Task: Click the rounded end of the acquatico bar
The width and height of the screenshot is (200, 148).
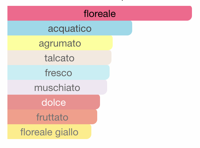Action: tap(130, 28)
